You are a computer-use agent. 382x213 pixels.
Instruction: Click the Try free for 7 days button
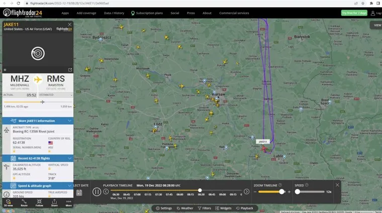point(354,13)
